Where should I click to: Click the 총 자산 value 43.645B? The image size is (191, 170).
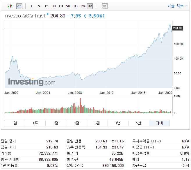[x=117, y=160]
